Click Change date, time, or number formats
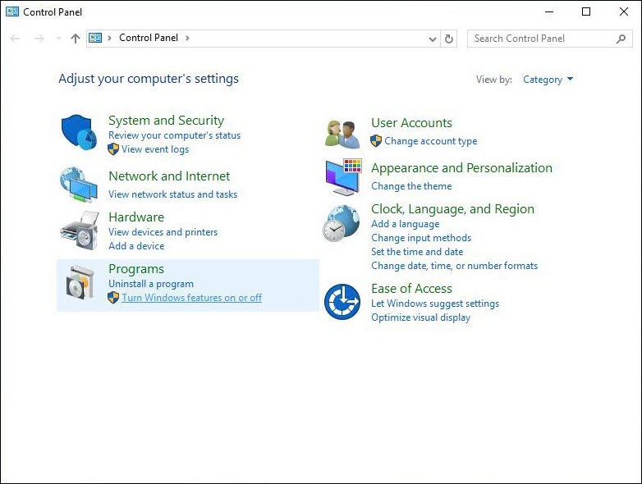This screenshot has width=642, height=484. click(455, 266)
